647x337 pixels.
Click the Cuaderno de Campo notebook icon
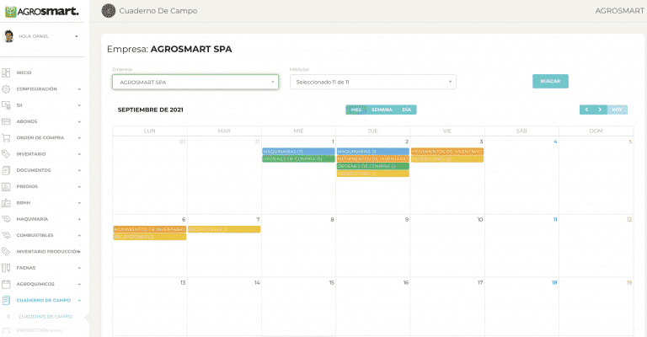[6, 300]
